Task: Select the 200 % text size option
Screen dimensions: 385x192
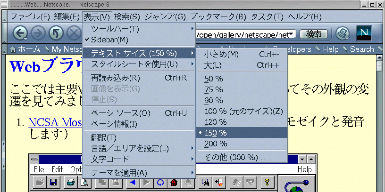Action: pos(242,144)
